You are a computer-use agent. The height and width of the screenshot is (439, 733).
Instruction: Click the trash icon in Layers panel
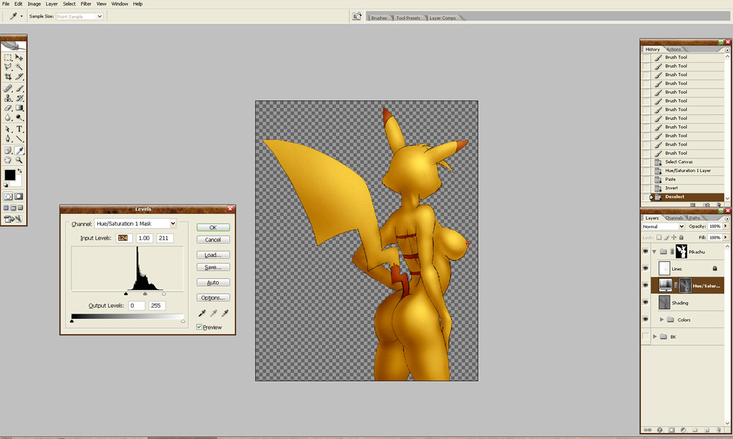coord(718,430)
